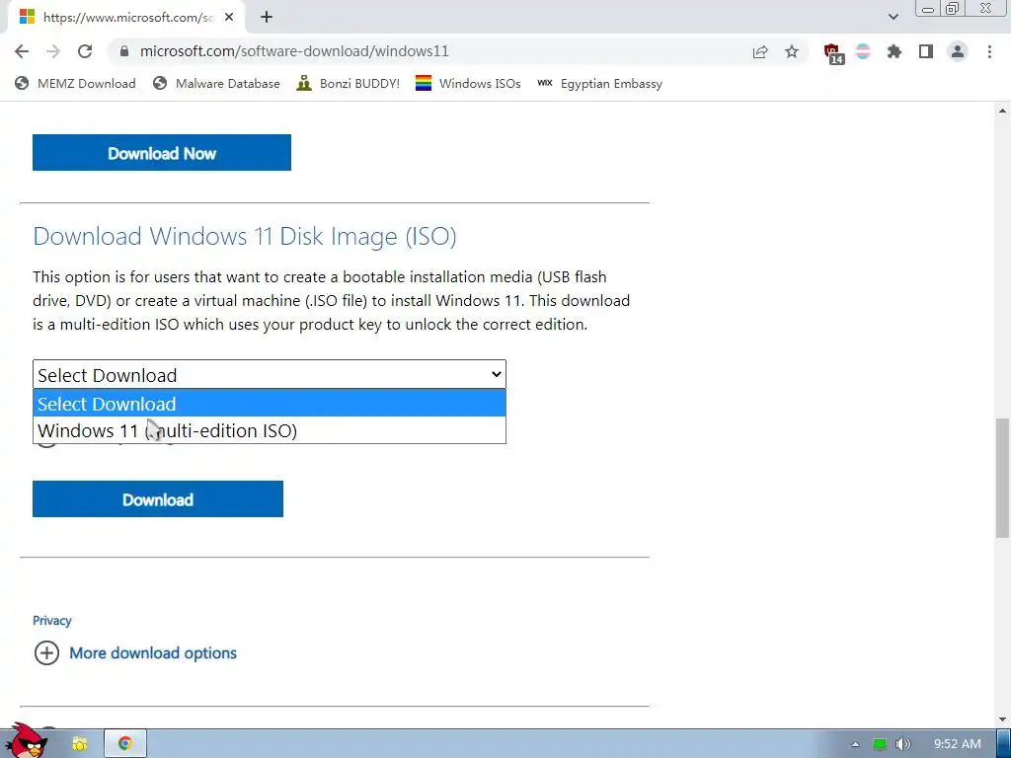Image resolution: width=1011 pixels, height=758 pixels.
Task: Open Windows ISOs bookmark
Action: pyautogui.click(x=468, y=83)
